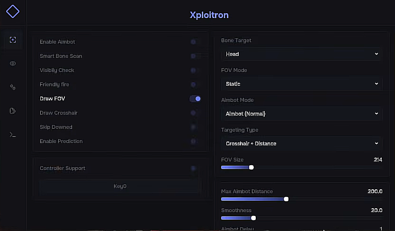Click the Max Aimbot Distance value 200.0

(375, 191)
